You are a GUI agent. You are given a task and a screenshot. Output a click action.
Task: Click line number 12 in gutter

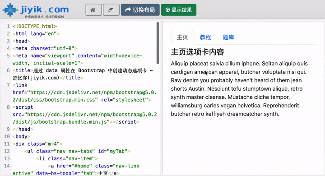7,151
